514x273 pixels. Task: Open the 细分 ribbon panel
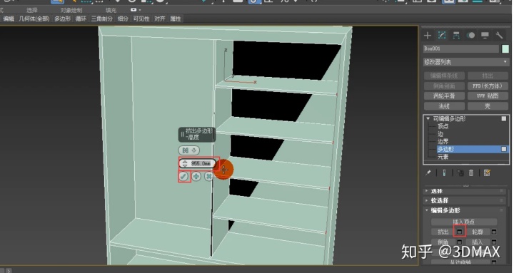click(x=123, y=19)
